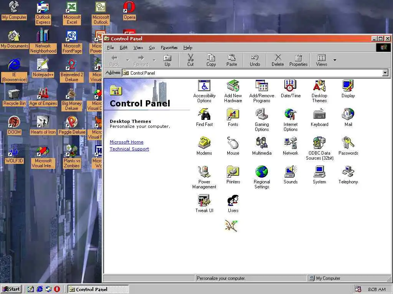Open the Date/Time settings icon
Image resolution: width=393 pixels, height=294 pixels.
[291, 89]
